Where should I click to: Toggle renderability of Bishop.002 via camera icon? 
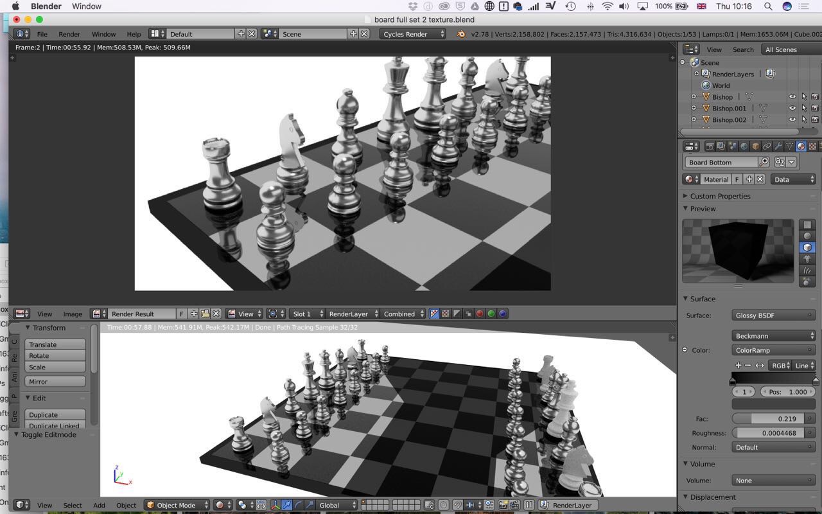(x=815, y=120)
